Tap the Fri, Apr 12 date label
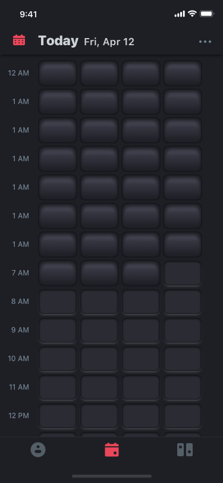This screenshot has height=483, width=223. pyautogui.click(x=109, y=42)
